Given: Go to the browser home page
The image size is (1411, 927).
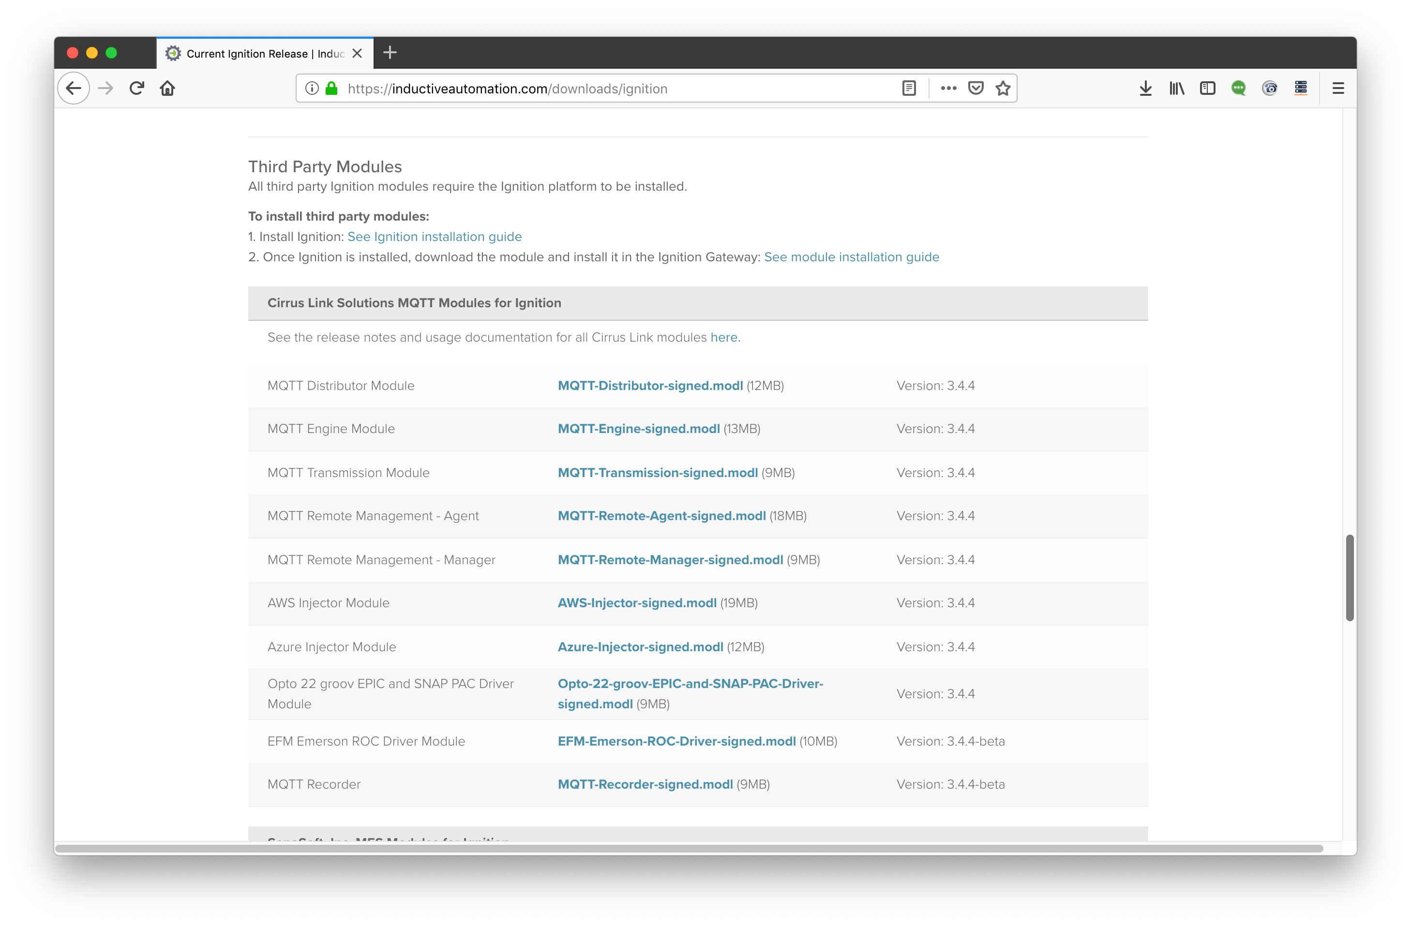Looking at the screenshot, I should coord(168,89).
